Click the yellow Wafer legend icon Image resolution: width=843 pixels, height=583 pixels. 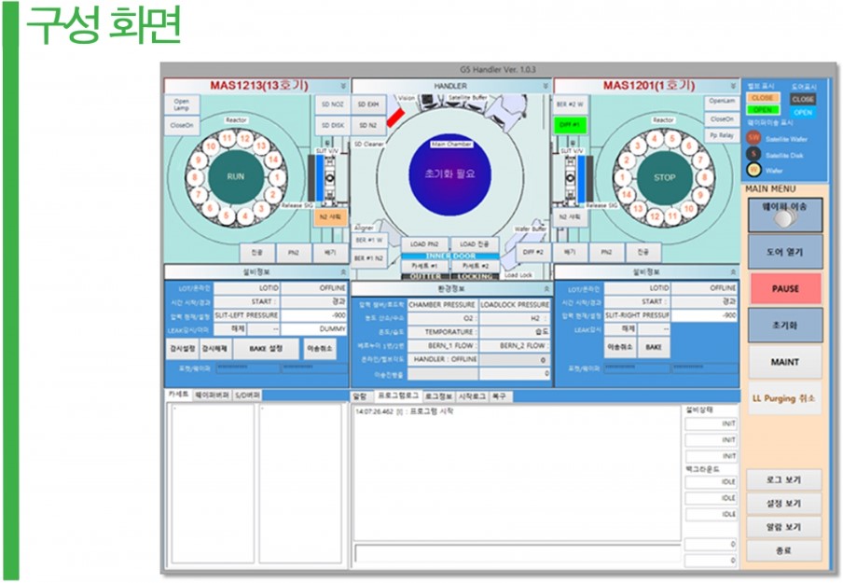pos(754,170)
